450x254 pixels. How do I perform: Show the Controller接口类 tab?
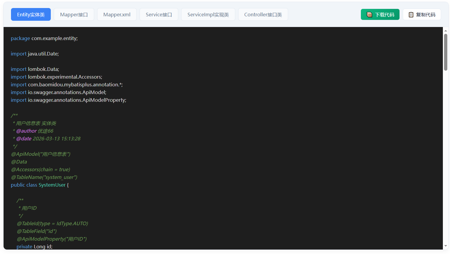coord(263,15)
